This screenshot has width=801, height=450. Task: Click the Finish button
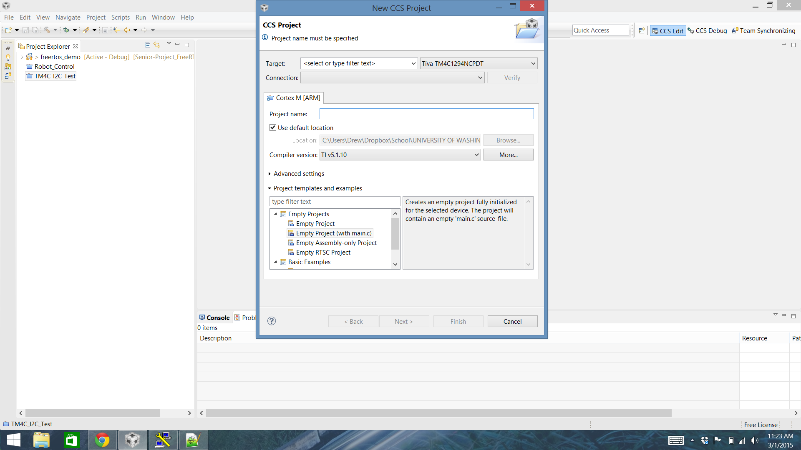458,321
